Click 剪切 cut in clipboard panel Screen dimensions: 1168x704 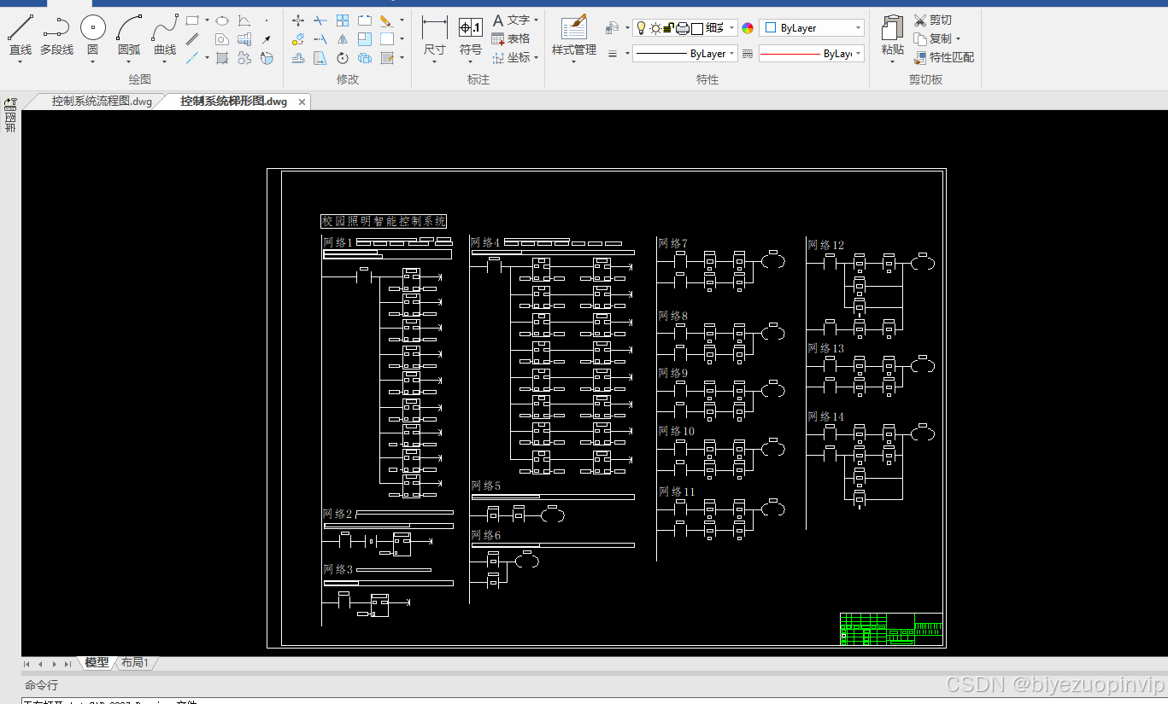[932, 20]
